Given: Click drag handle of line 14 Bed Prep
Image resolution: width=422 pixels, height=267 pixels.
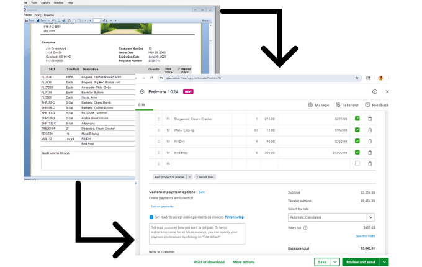Looking at the screenshot, I should tap(159, 153).
